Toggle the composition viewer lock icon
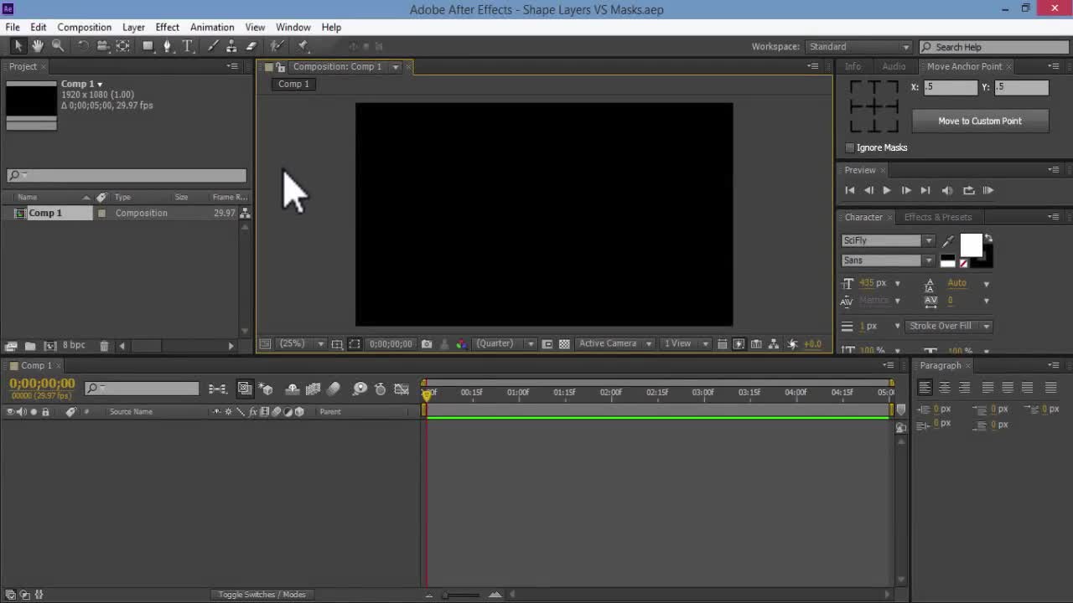This screenshot has width=1073, height=603. 282,67
